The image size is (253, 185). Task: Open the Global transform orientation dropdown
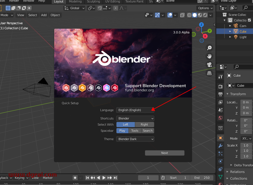tap(74, 8)
